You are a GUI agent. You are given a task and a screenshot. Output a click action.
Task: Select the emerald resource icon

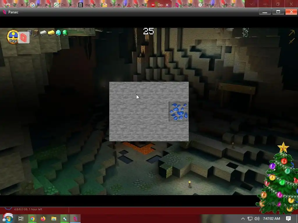pos(65,33)
